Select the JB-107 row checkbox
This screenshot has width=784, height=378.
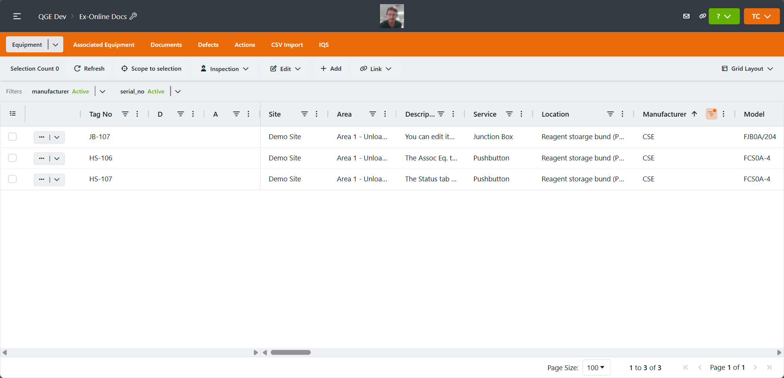pyautogui.click(x=12, y=137)
